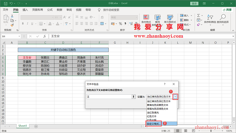The image size is (236, 133).
Task: Click the Insert Function fx icon
Action: tap(44, 36)
